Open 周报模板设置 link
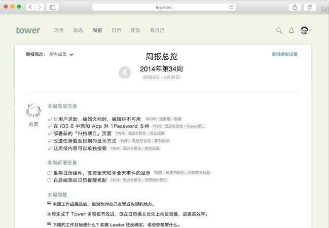This screenshot has height=228, width=329. coord(284,54)
